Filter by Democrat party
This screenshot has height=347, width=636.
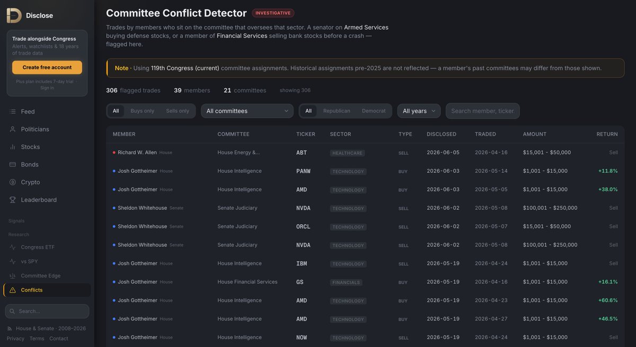coord(374,111)
